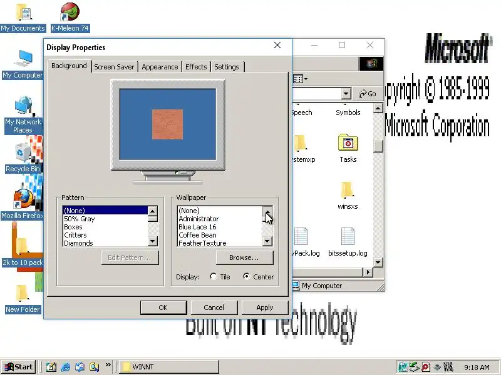Switch to the Screen Saver tab

tap(114, 67)
